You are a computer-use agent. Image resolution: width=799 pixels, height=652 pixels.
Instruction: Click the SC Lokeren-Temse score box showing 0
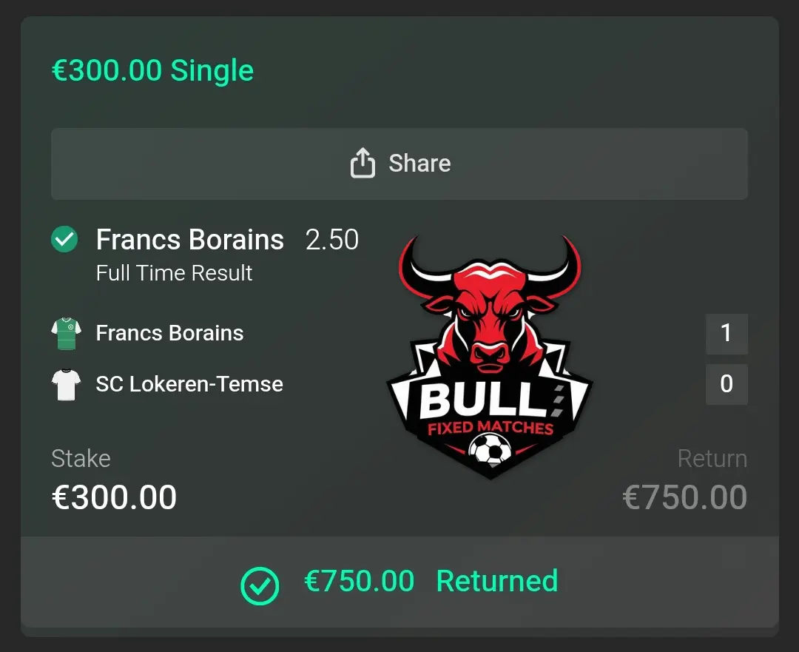pos(726,384)
